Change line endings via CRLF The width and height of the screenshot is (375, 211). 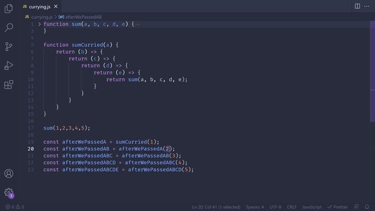tap(292, 207)
